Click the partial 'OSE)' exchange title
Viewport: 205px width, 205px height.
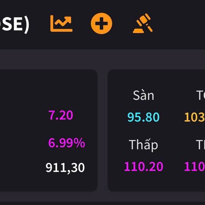pos(14,25)
